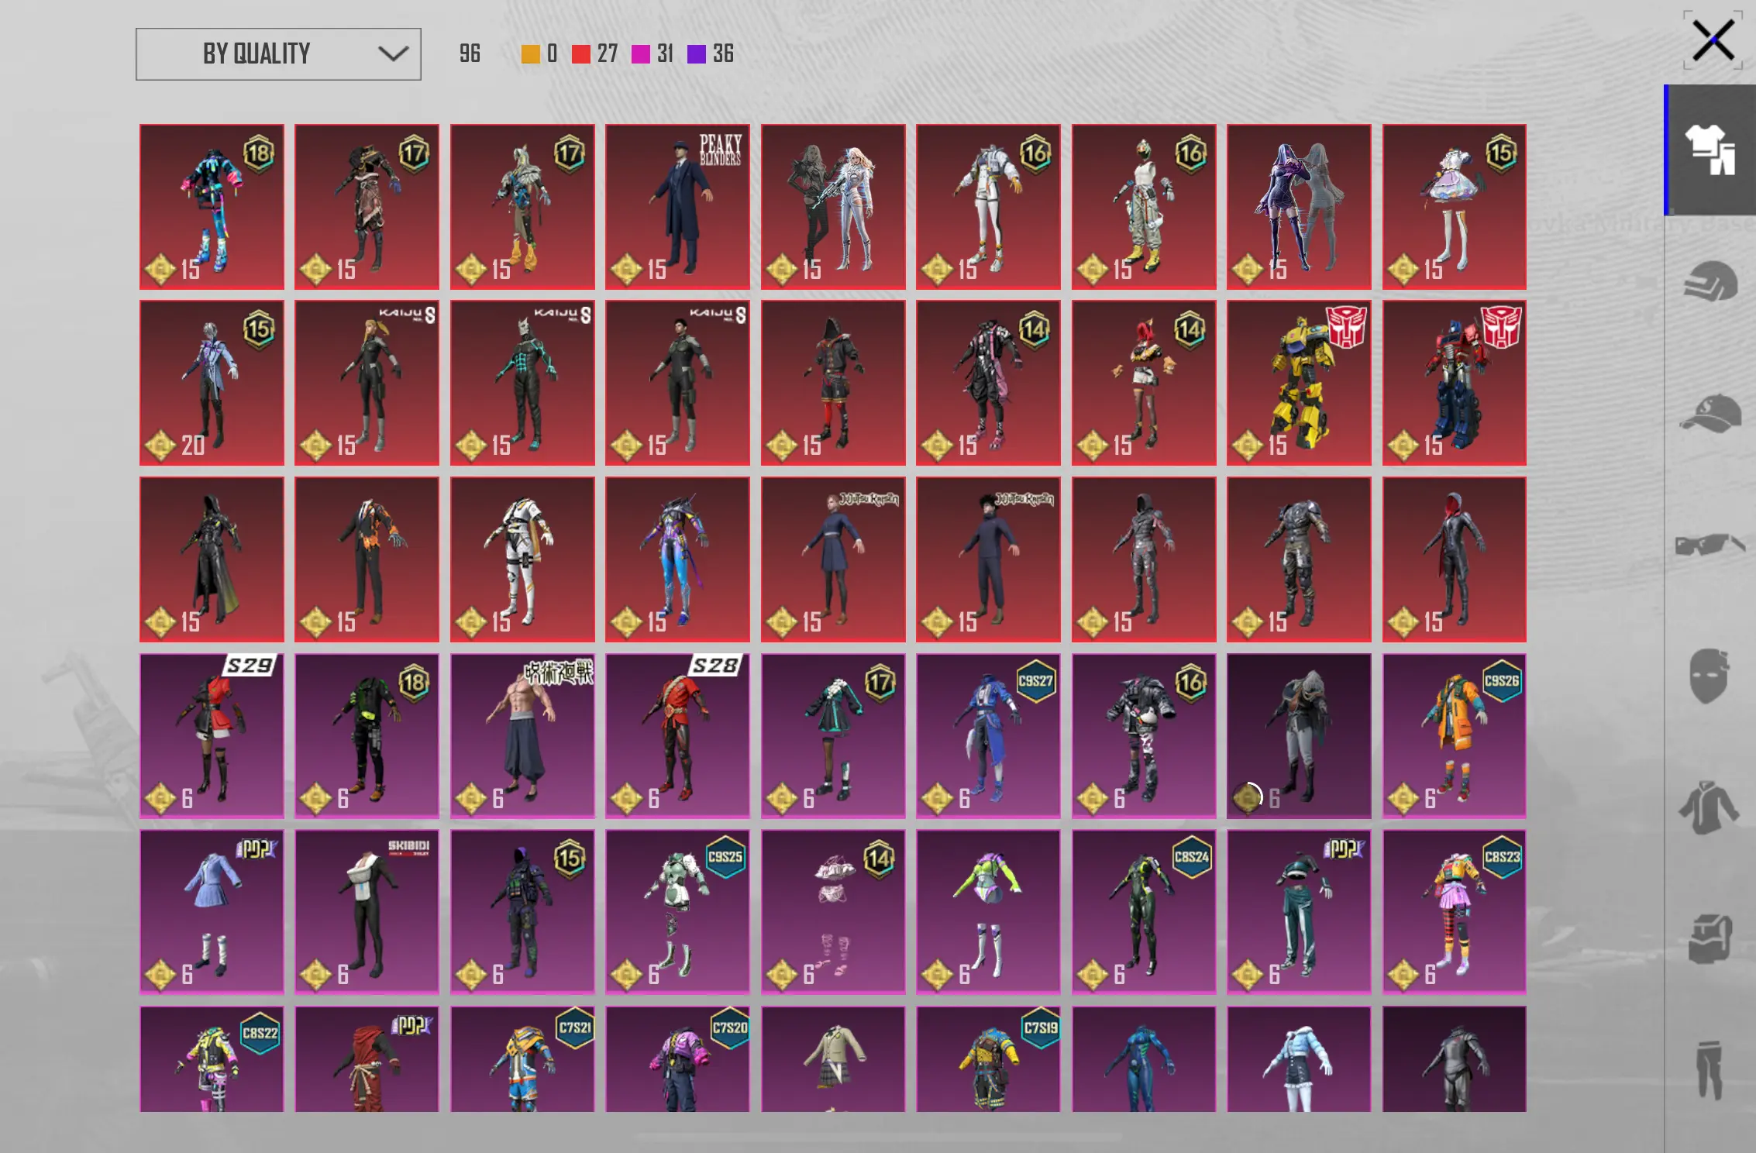Select the baseball cap category icon
Screen dimensions: 1756x1153
tap(1711, 413)
